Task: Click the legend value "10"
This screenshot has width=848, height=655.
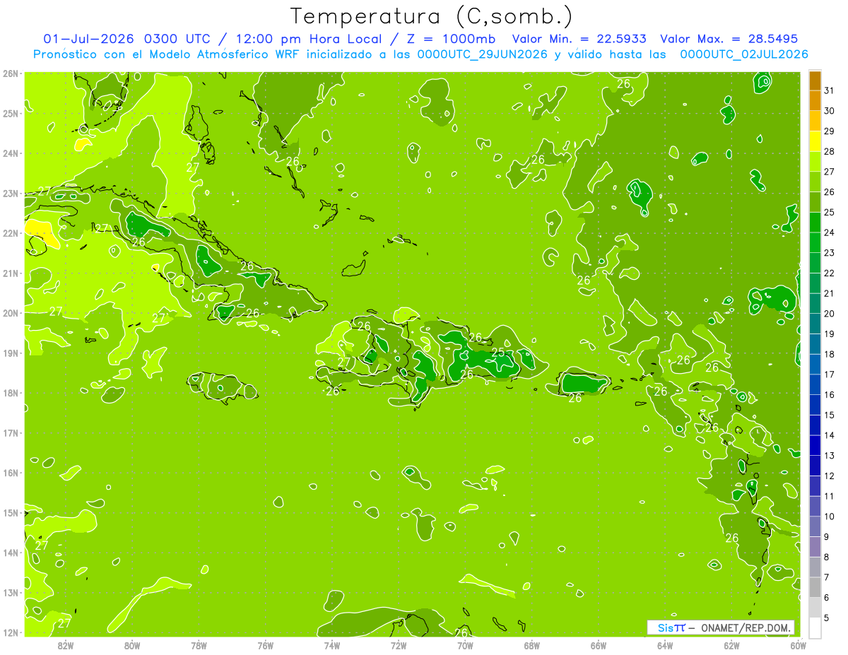Action: pyautogui.click(x=830, y=516)
